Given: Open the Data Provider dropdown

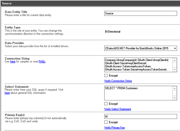Looking at the screenshot, I should [x=140, y=48].
